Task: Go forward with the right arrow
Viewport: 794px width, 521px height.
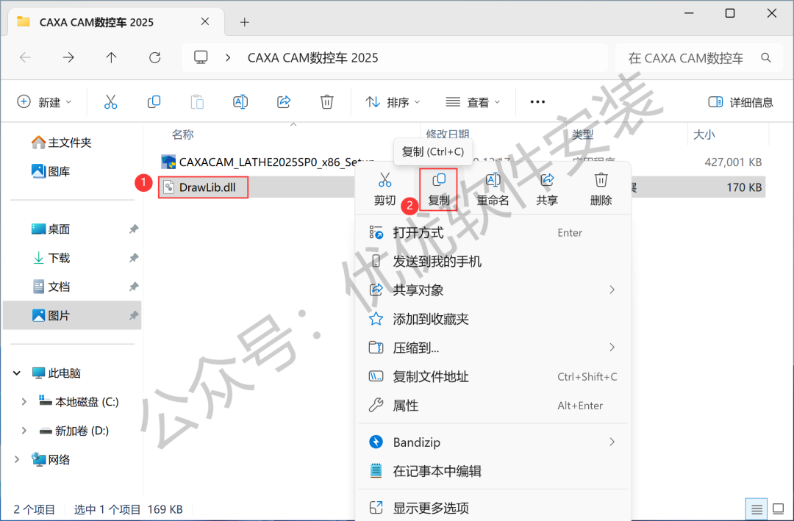Action: [68, 58]
